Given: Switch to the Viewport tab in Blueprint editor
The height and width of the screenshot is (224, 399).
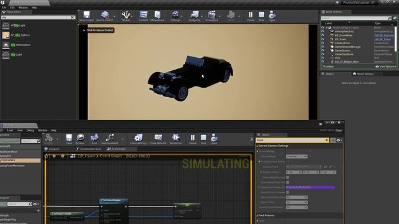Looking at the screenshot, I should coord(52,149).
